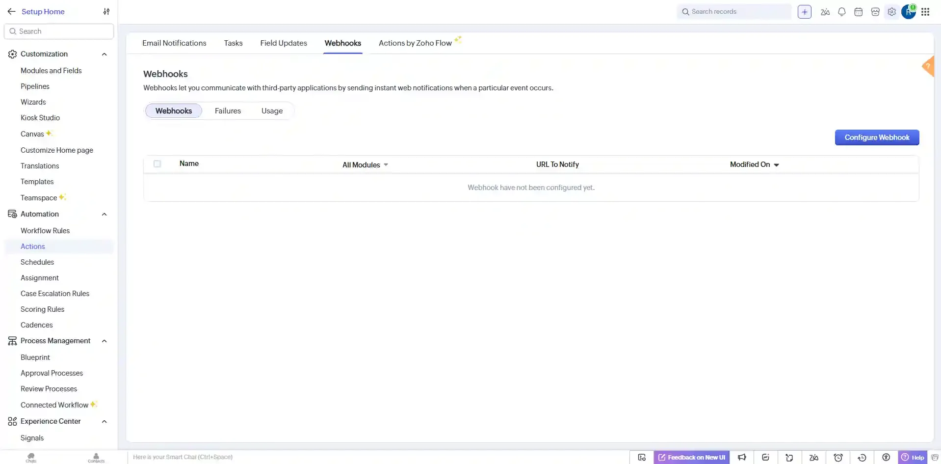Click the setup gear icon
Viewport: 941px width, 464px height.
click(892, 12)
